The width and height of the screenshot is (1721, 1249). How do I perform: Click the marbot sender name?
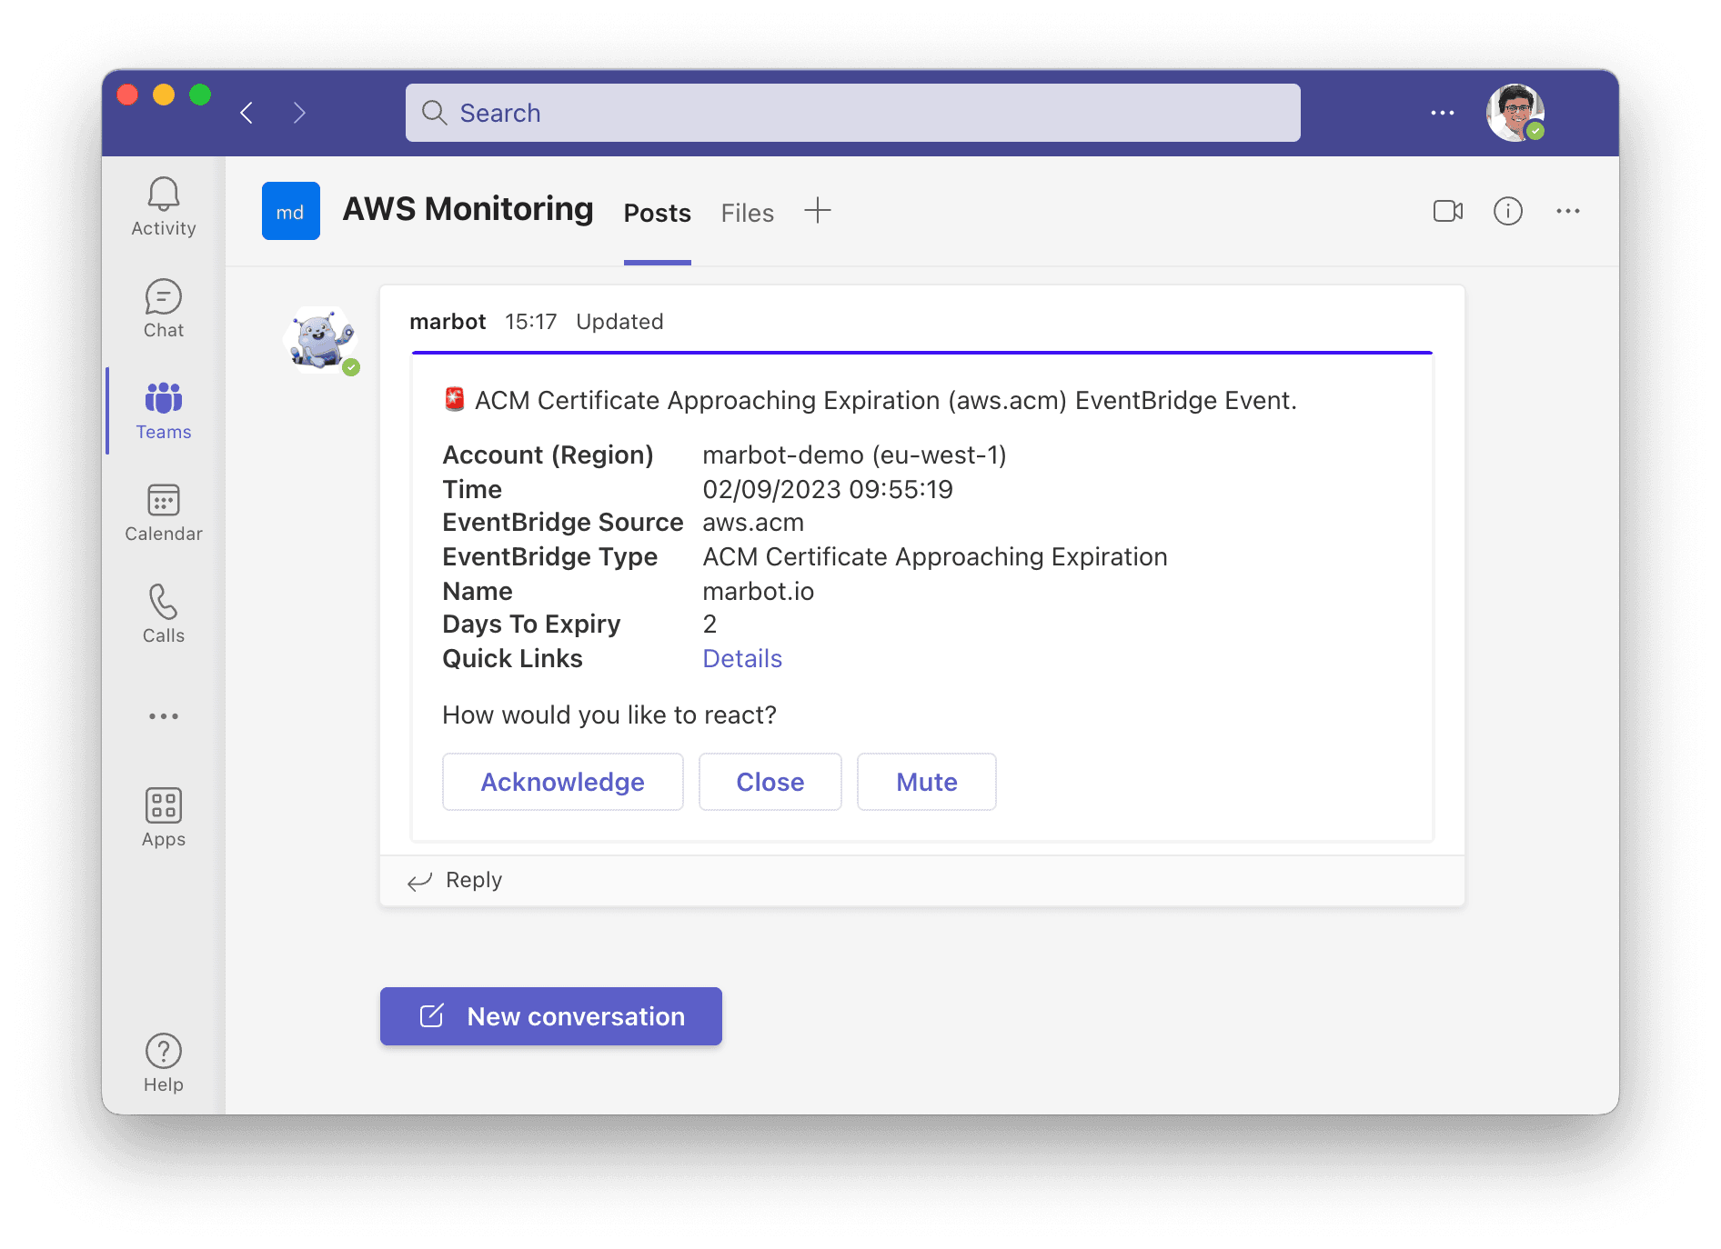448,322
